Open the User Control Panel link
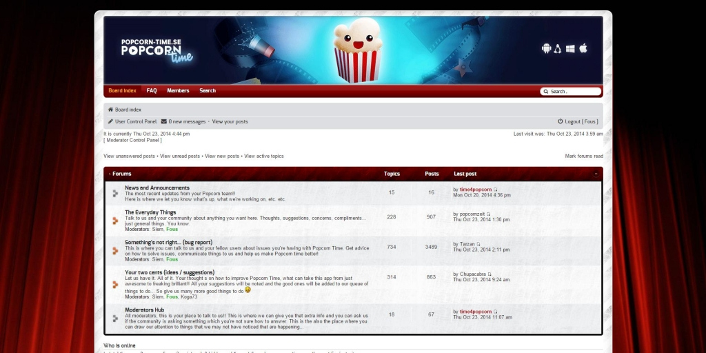Image resolution: width=706 pixels, height=353 pixels. tap(136, 121)
